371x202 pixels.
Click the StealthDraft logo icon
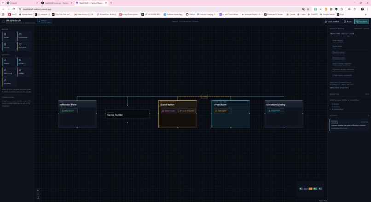3,22
